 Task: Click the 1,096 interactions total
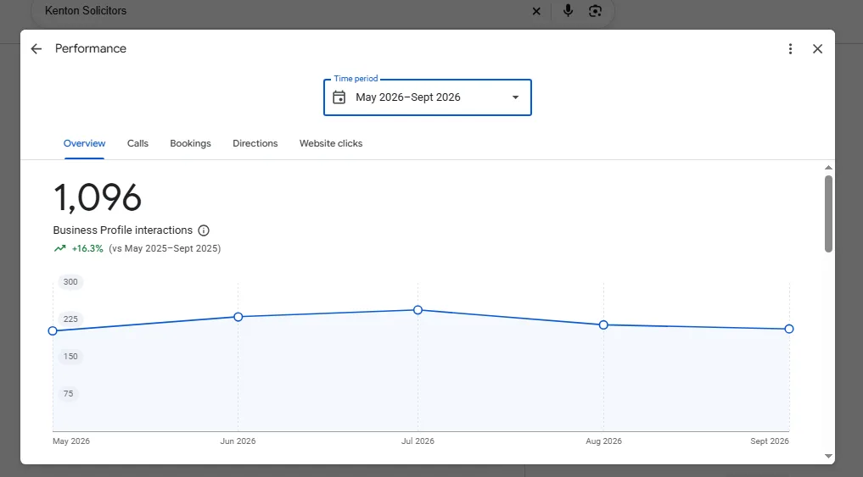[x=98, y=198]
